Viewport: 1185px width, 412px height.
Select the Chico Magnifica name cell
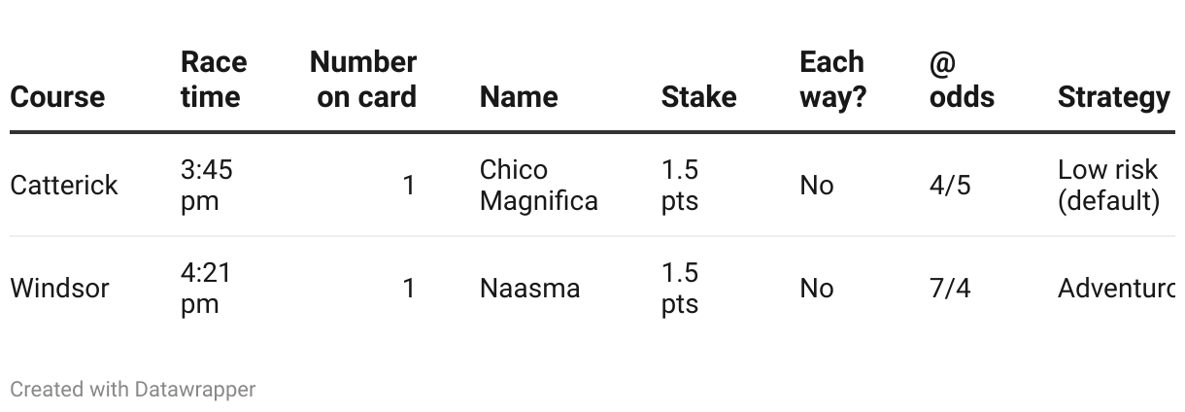(x=538, y=186)
